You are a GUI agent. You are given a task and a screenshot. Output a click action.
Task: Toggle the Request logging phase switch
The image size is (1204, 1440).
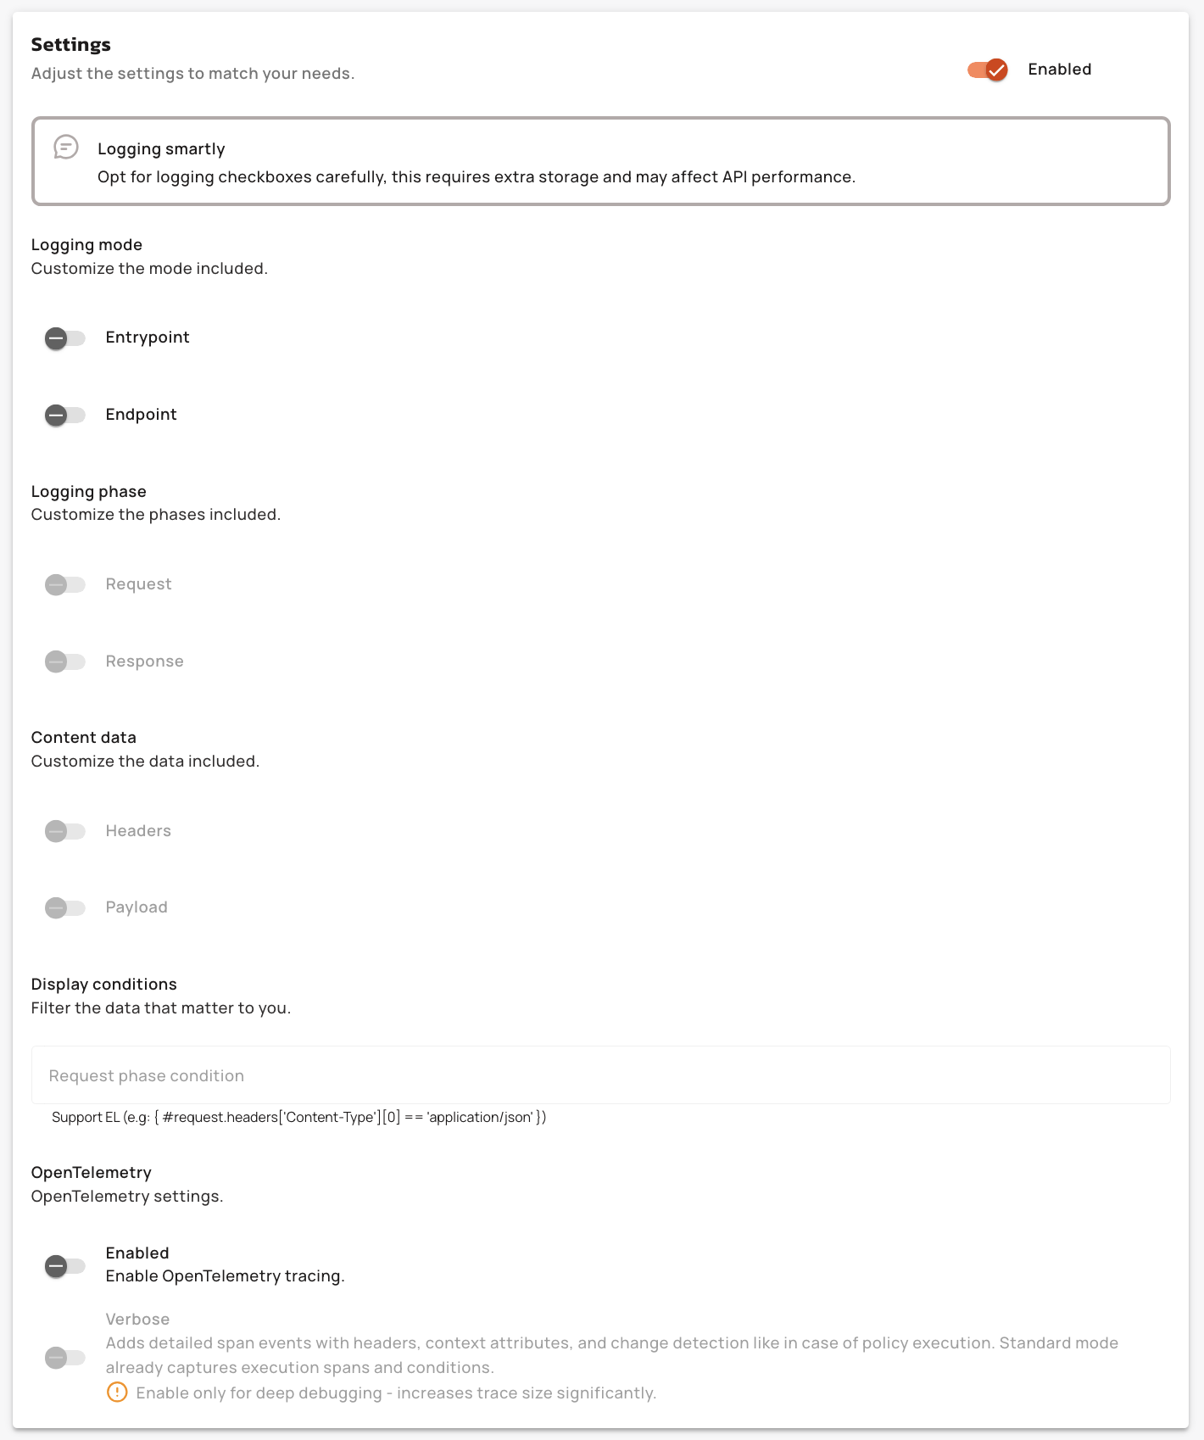(x=65, y=585)
